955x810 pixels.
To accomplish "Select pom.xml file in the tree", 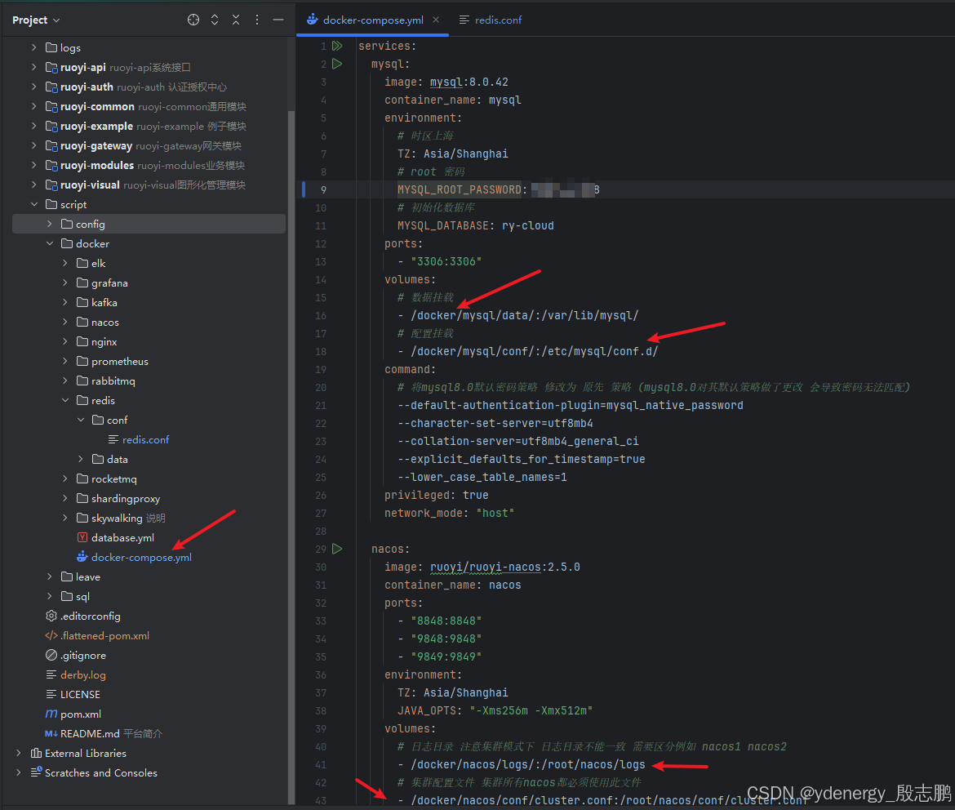I will click(x=80, y=714).
